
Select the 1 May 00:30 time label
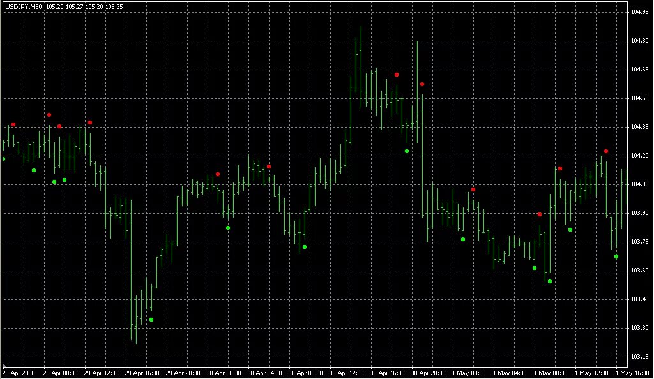pos(469,373)
